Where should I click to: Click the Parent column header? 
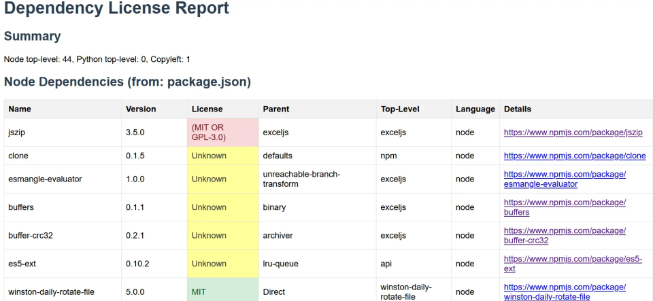point(275,109)
